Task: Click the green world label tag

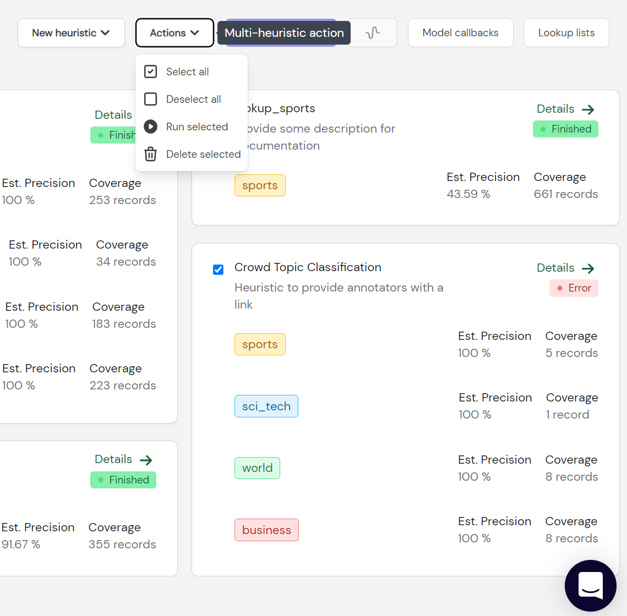Action: tap(257, 468)
